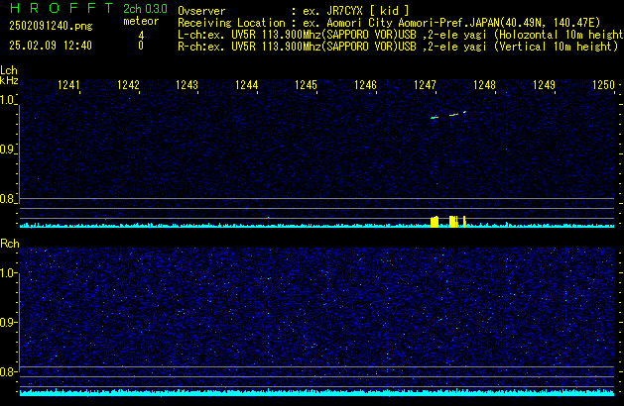Select the 1246 time marker
Viewport: 624px width, 406px height.
pyautogui.click(x=365, y=85)
